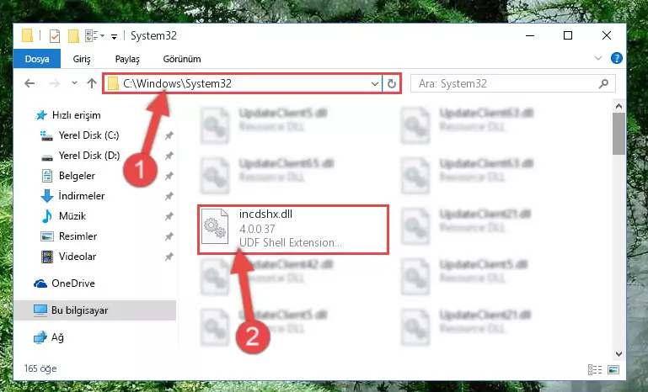Click the Properties checkmark icon in title bar
This screenshot has width=648, height=392.
(55, 36)
